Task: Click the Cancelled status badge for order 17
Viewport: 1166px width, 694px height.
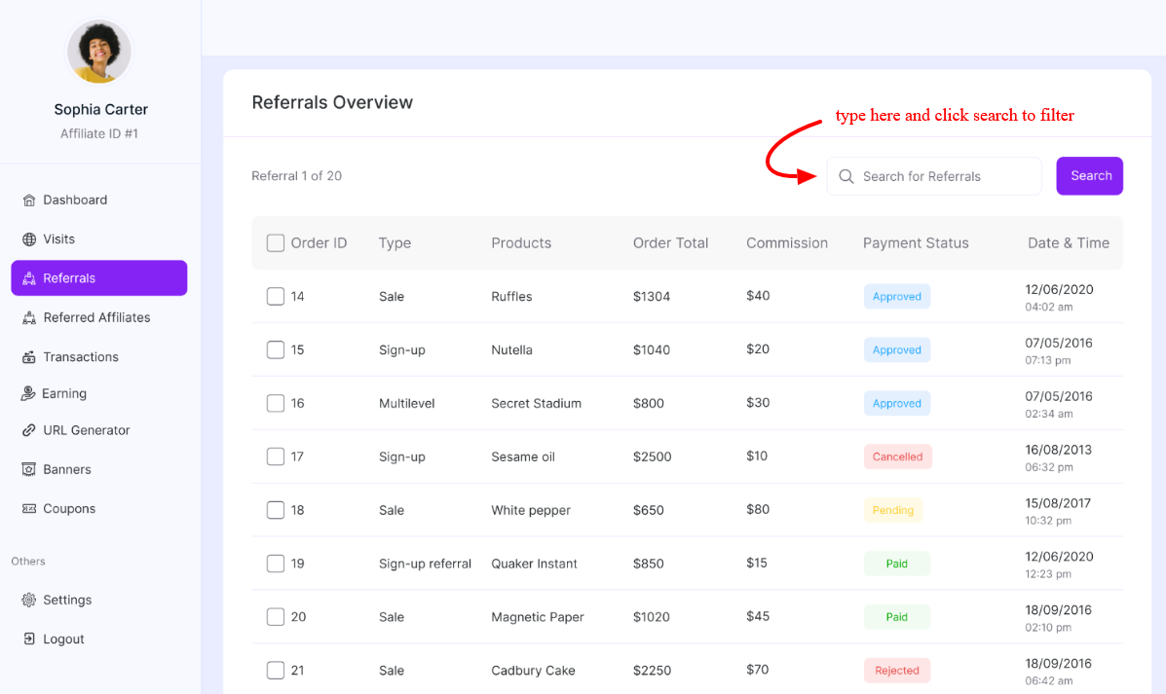Action: tap(897, 457)
